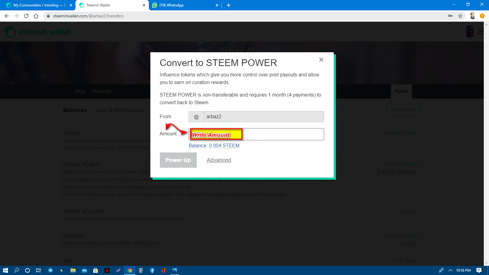Reload the current page
Screen dimensions: 489x275
click(26, 16)
